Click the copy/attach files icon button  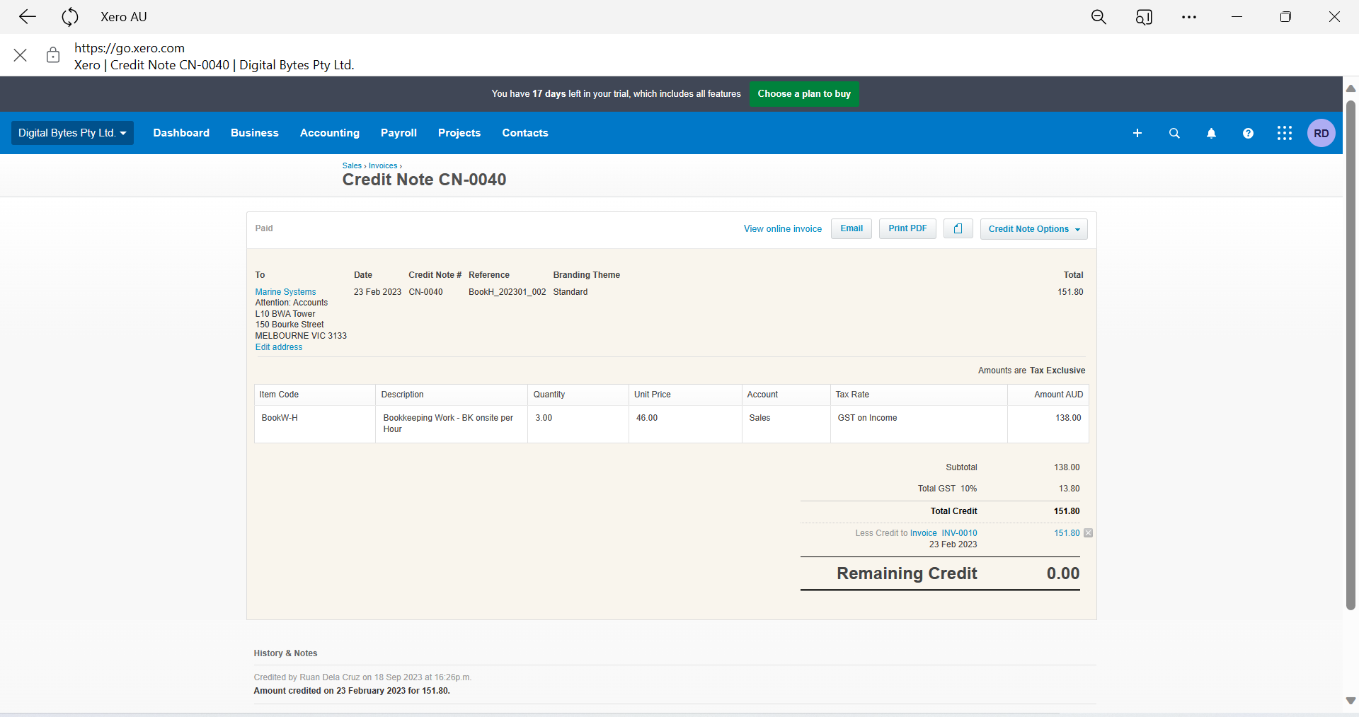tap(958, 229)
